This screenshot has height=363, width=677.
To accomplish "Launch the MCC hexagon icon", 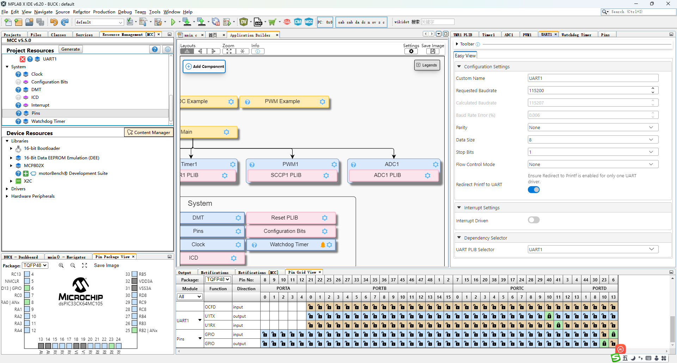I will coord(309,22).
